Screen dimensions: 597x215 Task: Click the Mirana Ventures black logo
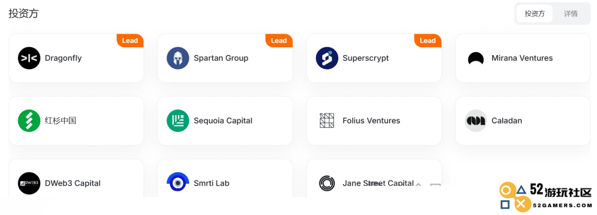(x=476, y=58)
